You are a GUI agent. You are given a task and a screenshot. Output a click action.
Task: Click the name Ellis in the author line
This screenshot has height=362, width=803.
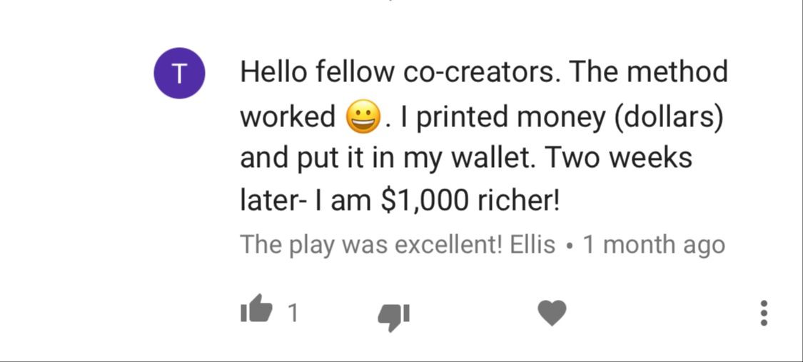[x=533, y=245]
